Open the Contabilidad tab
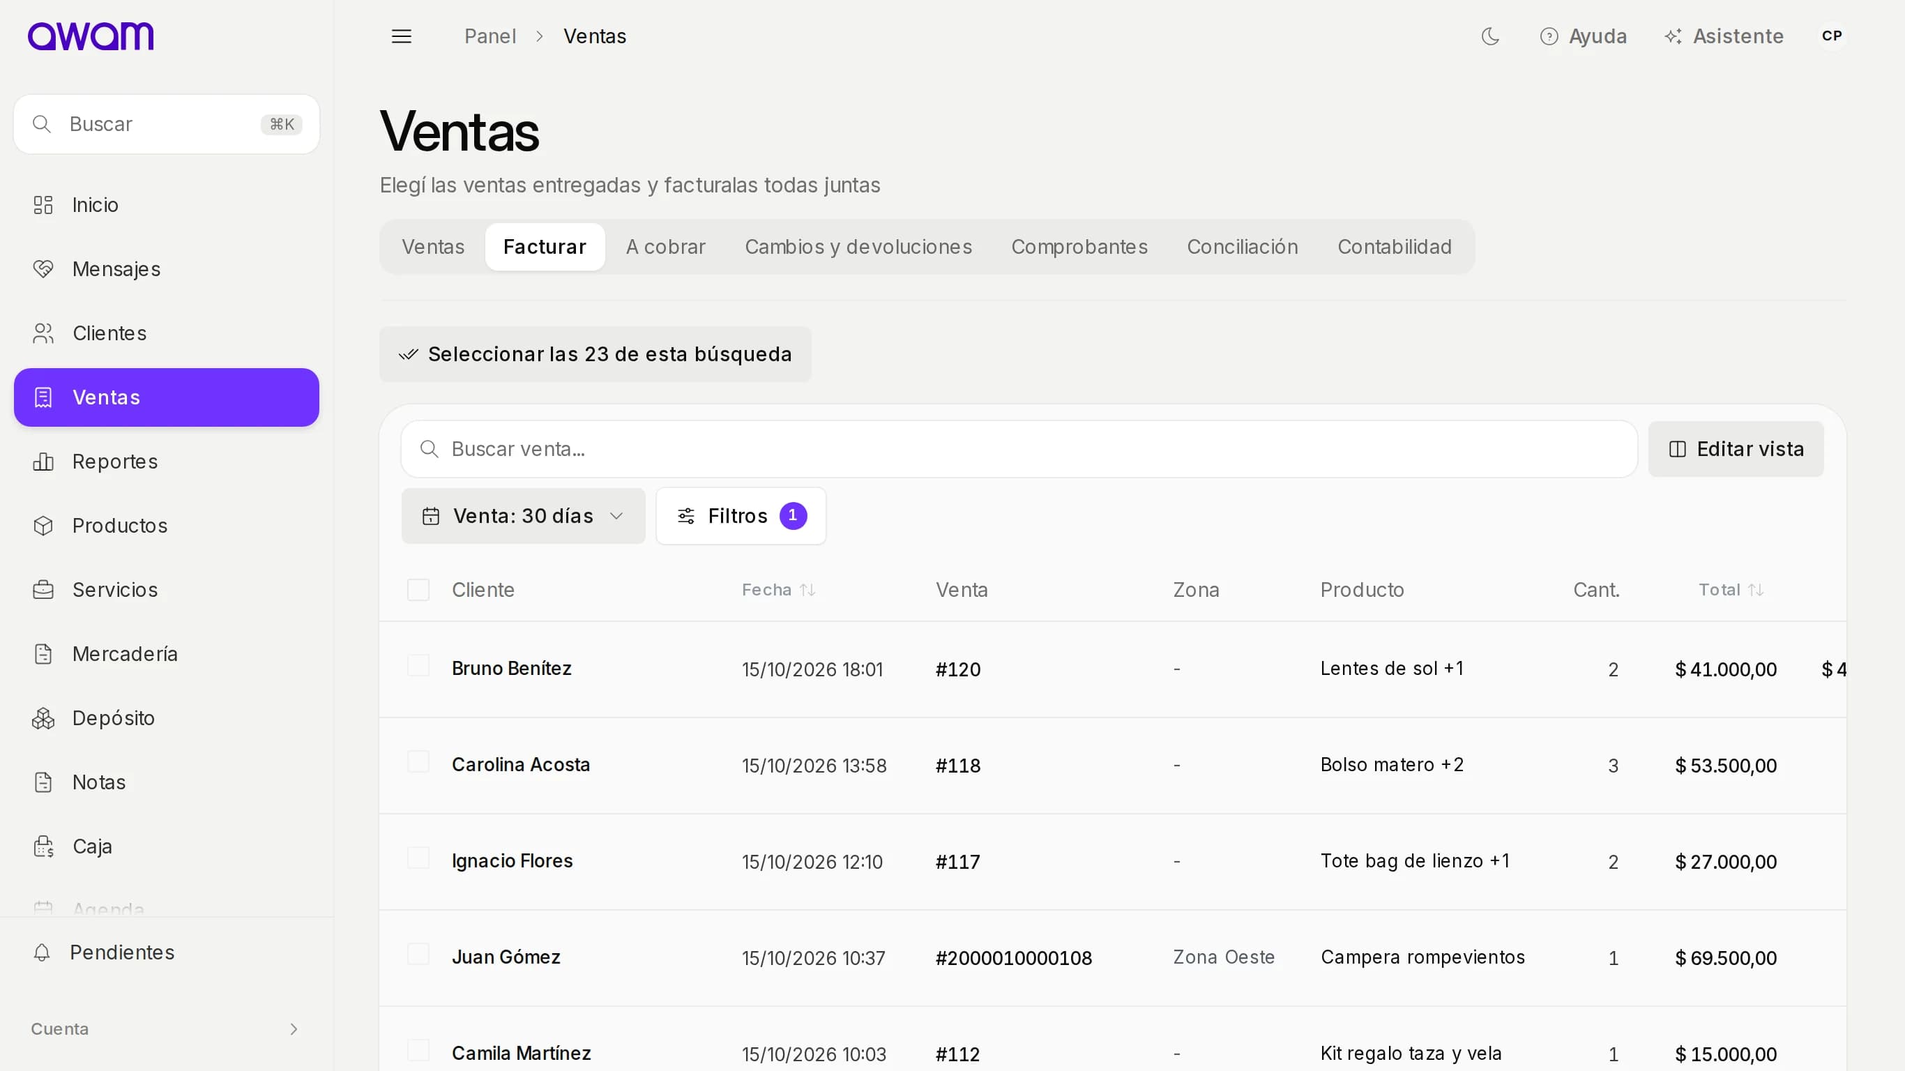Image resolution: width=1905 pixels, height=1071 pixels. tap(1395, 247)
